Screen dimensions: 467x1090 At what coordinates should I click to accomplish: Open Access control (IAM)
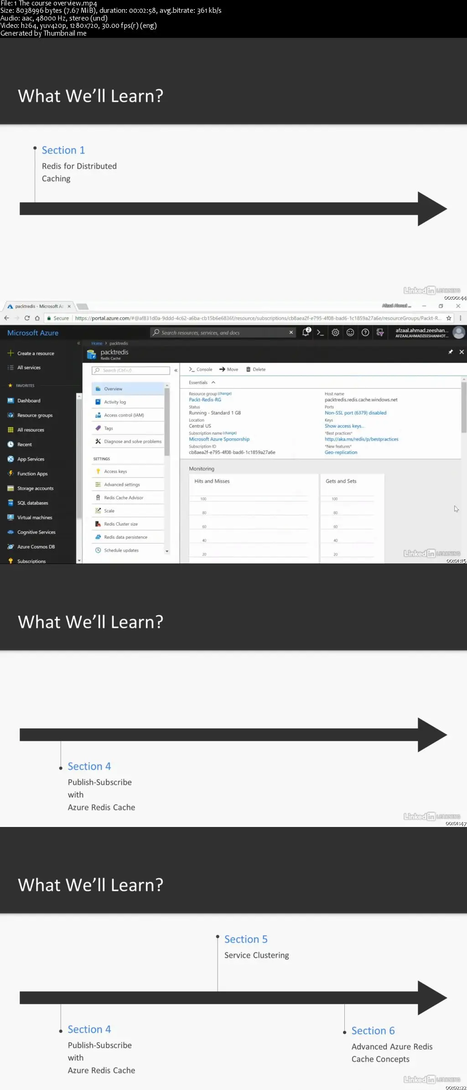128,416
